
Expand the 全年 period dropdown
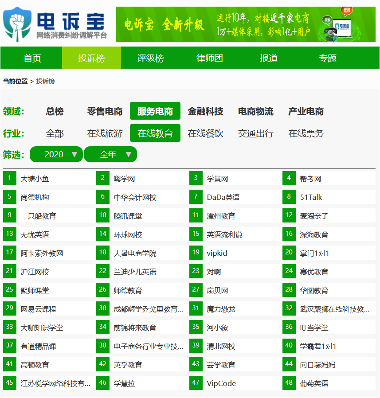tap(110, 154)
